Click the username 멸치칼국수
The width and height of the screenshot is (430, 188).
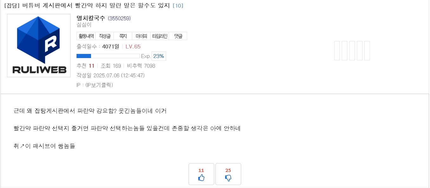click(91, 18)
